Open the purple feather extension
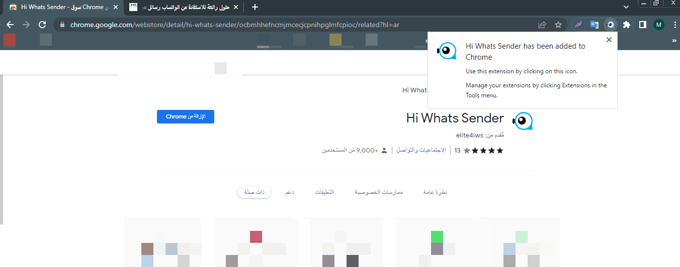680x267 pixels. pos(579,25)
